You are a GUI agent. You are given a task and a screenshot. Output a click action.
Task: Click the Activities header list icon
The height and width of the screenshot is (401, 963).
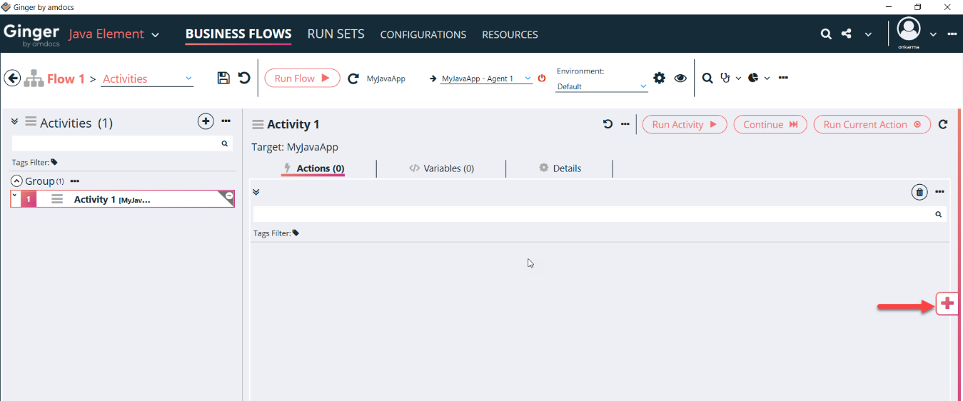tap(31, 121)
